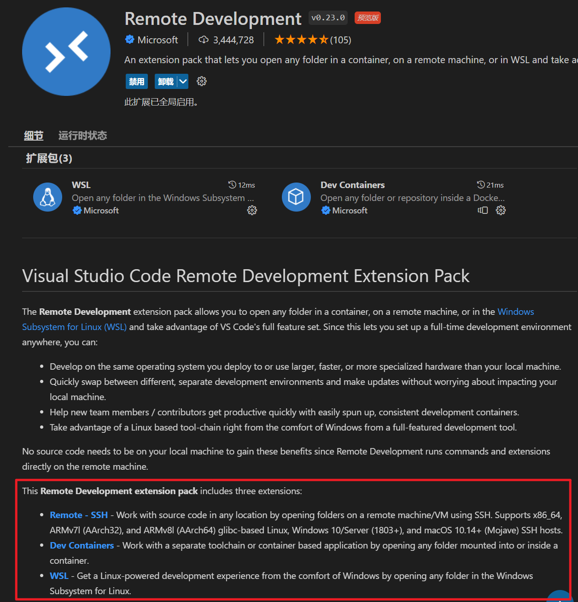Click the Dev Containers cube icon
This screenshot has width=578, height=602.
296,197
